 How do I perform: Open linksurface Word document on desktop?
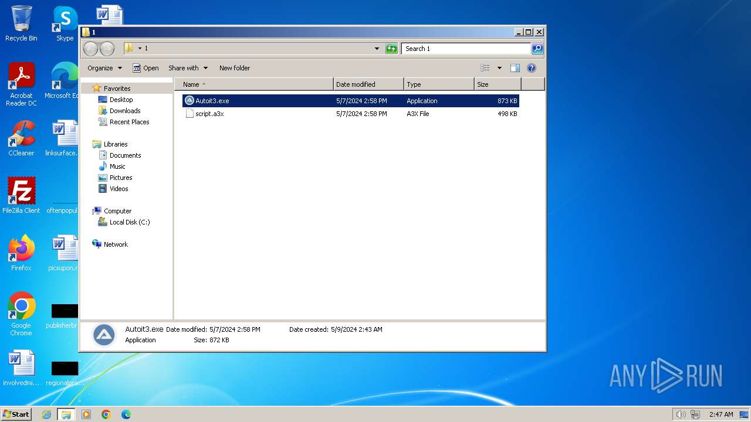tap(63, 138)
